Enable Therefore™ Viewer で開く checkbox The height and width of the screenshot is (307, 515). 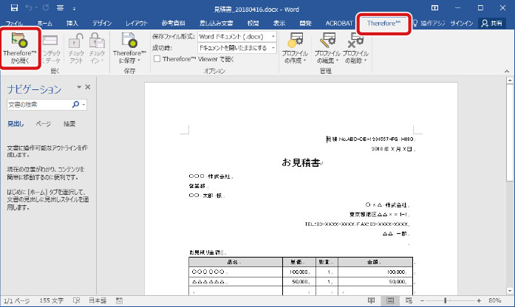(157, 58)
